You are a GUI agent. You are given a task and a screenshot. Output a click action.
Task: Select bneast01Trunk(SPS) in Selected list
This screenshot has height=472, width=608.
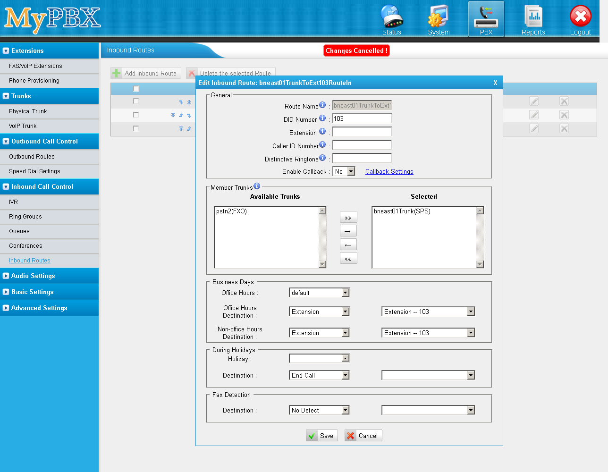[402, 211]
